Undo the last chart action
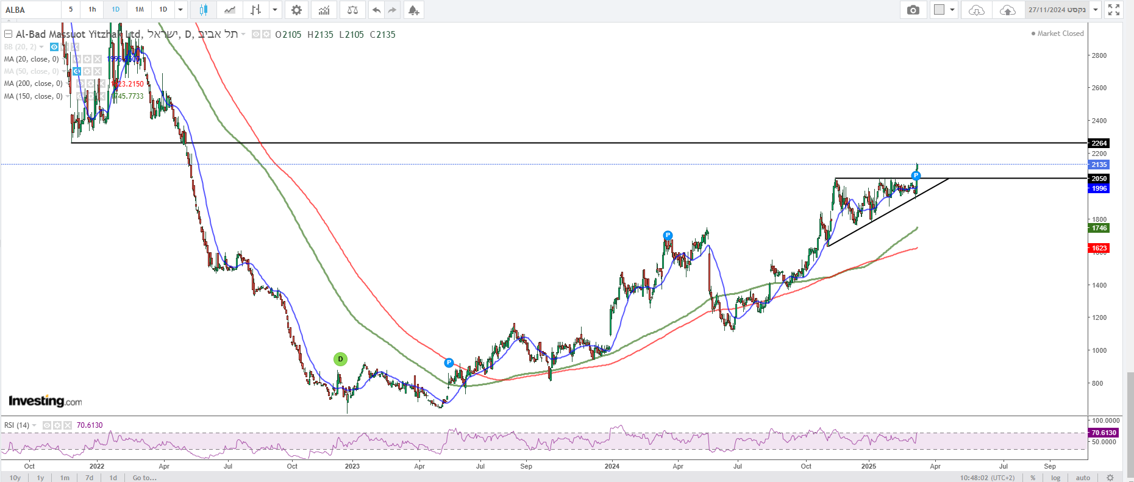 click(x=377, y=10)
